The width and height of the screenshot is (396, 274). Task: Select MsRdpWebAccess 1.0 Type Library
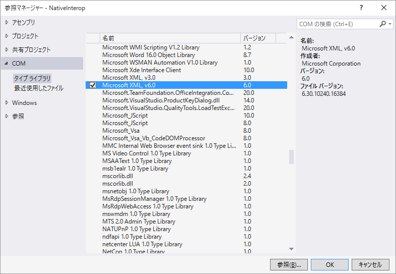coord(186,206)
